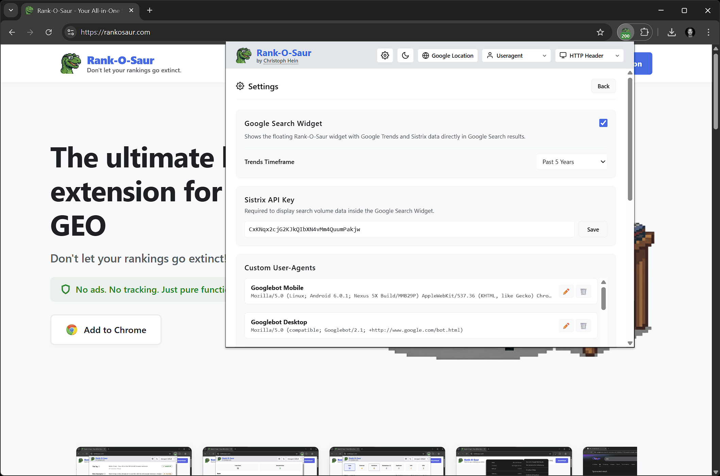Image resolution: width=720 pixels, height=476 pixels.
Task: Open Chrome downloads icon
Action: (x=671, y=32)
